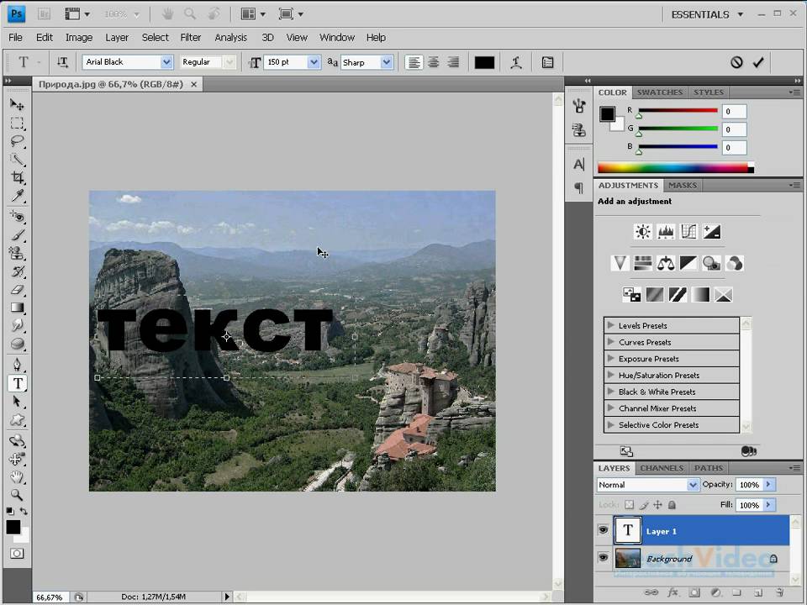Toggle lock all for layer
Viewport: 807px width, 605px height.
[672, 505]
